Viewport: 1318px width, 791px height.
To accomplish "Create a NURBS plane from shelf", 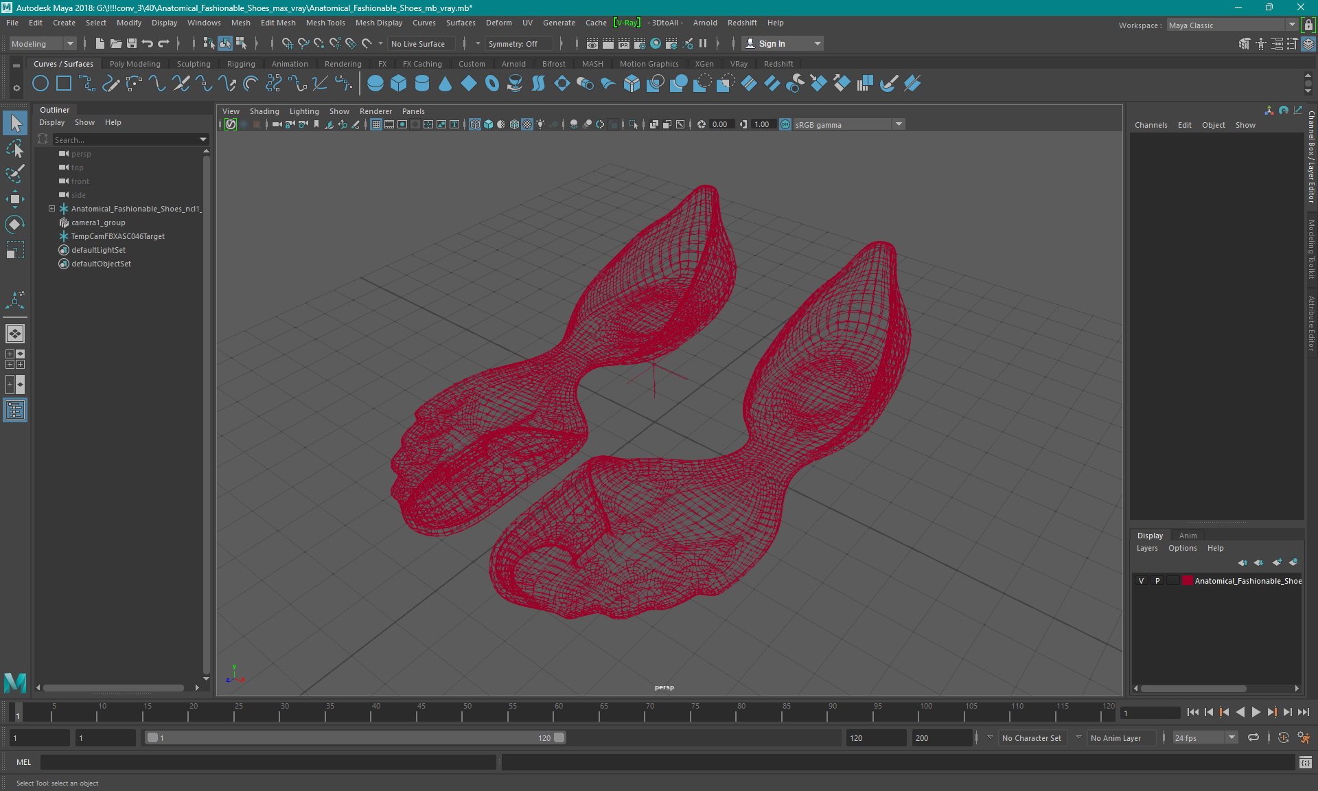I will 469,84.
